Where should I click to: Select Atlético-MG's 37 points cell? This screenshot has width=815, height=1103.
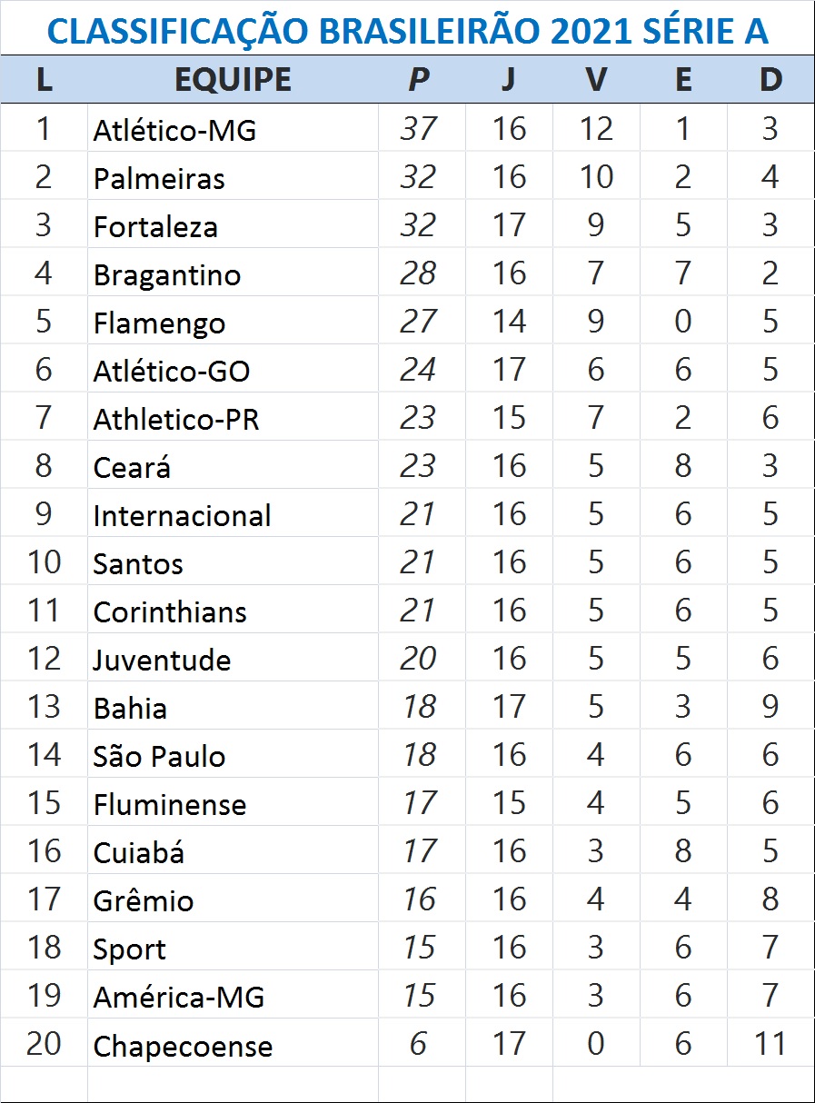click(x=418, y=129)
